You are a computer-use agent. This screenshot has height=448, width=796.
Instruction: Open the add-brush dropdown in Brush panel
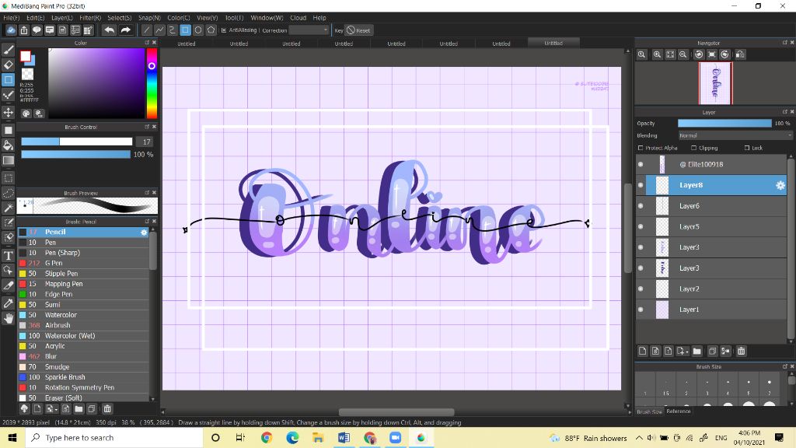click(x=51, y=409)
